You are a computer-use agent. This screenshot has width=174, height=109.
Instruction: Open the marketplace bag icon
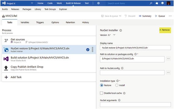coord(157,3)
